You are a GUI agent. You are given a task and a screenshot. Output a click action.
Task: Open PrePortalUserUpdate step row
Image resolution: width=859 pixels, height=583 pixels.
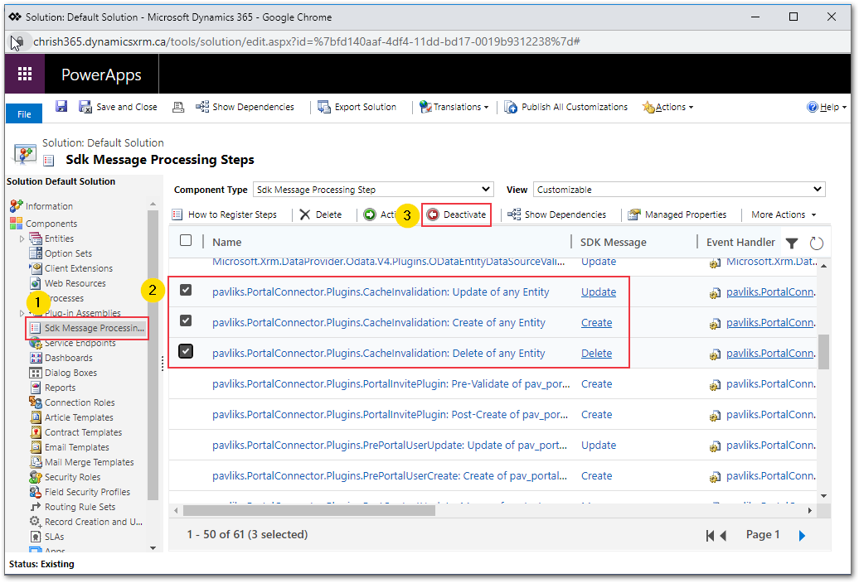(x=390, y=446)
